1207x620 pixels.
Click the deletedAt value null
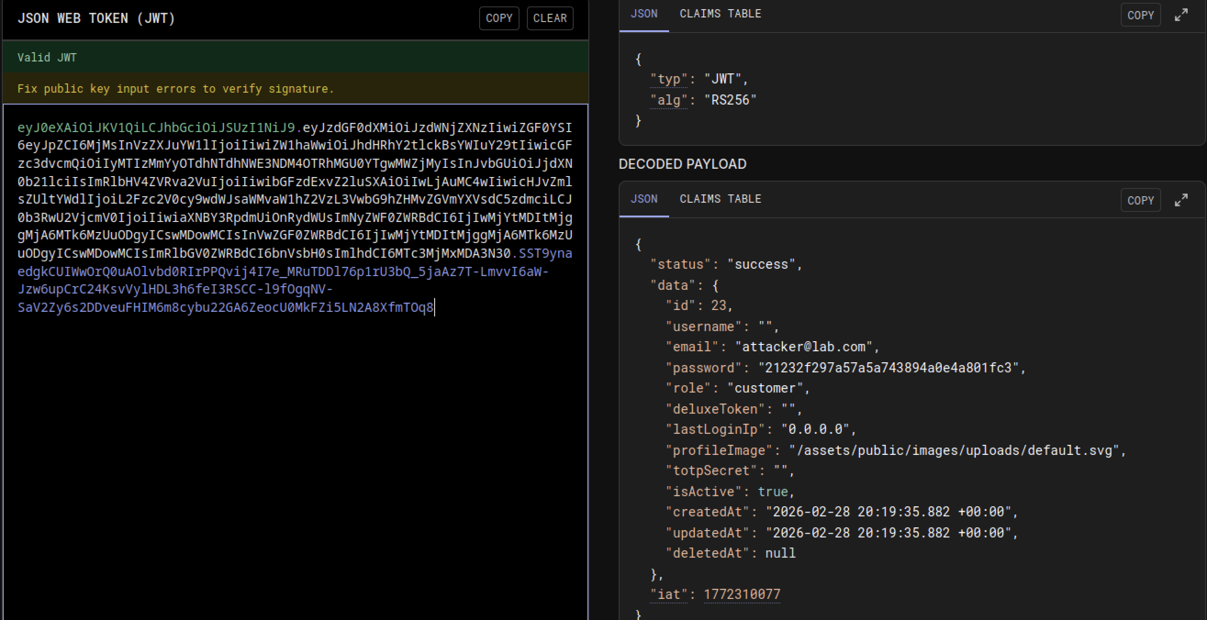click(781, 553)
